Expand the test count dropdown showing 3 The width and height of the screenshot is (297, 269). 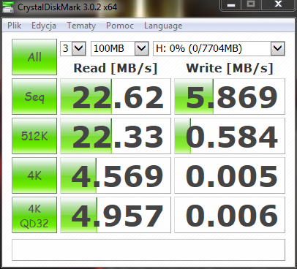79,48
